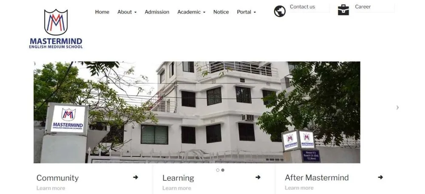Open the Contact us link

click(x=303, y=7)
